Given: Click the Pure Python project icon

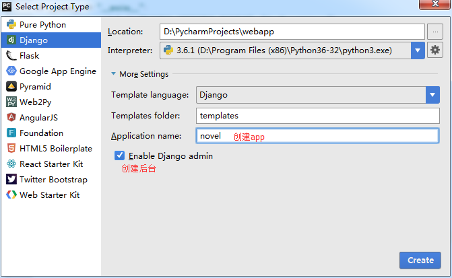Looking at the screenshot, I should click(x=11, y=25).
